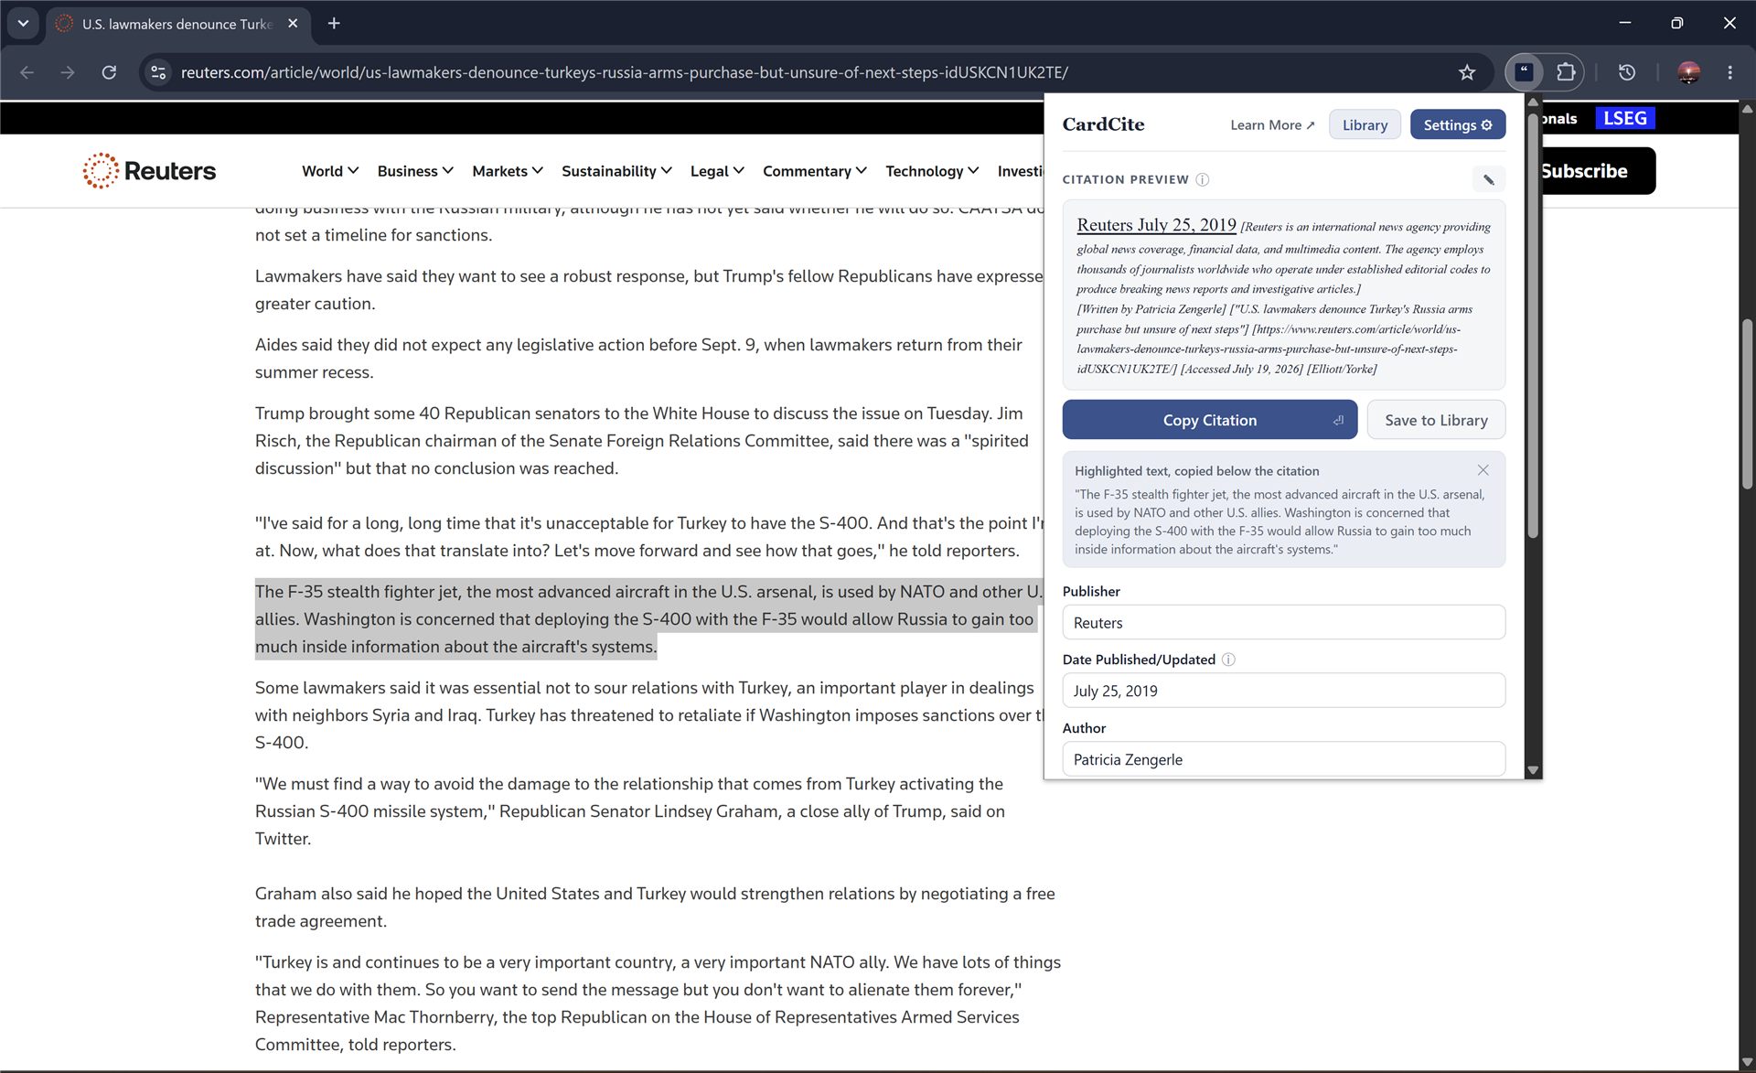Expand the Commentary menu
Viewport: 1756px width, 1073px height.
click(814, 171)
